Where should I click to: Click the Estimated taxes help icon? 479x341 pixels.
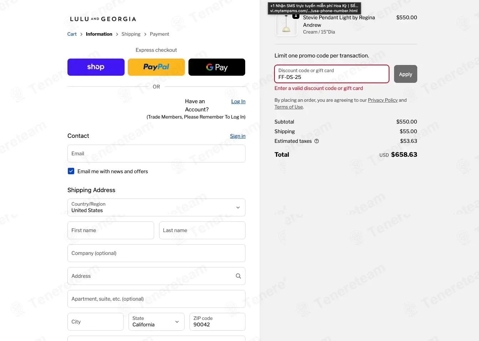pyautogui.click(x=317, y=141)
